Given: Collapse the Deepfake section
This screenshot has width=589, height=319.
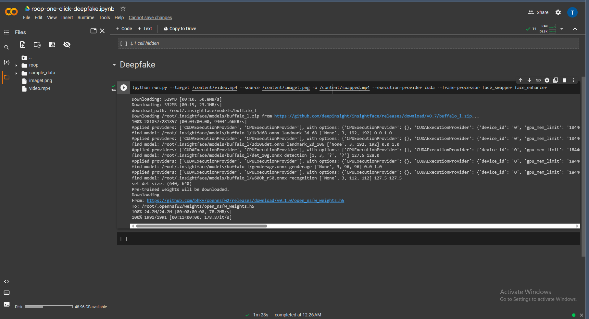Looking at the screenshot, I should tap(114, 65).
